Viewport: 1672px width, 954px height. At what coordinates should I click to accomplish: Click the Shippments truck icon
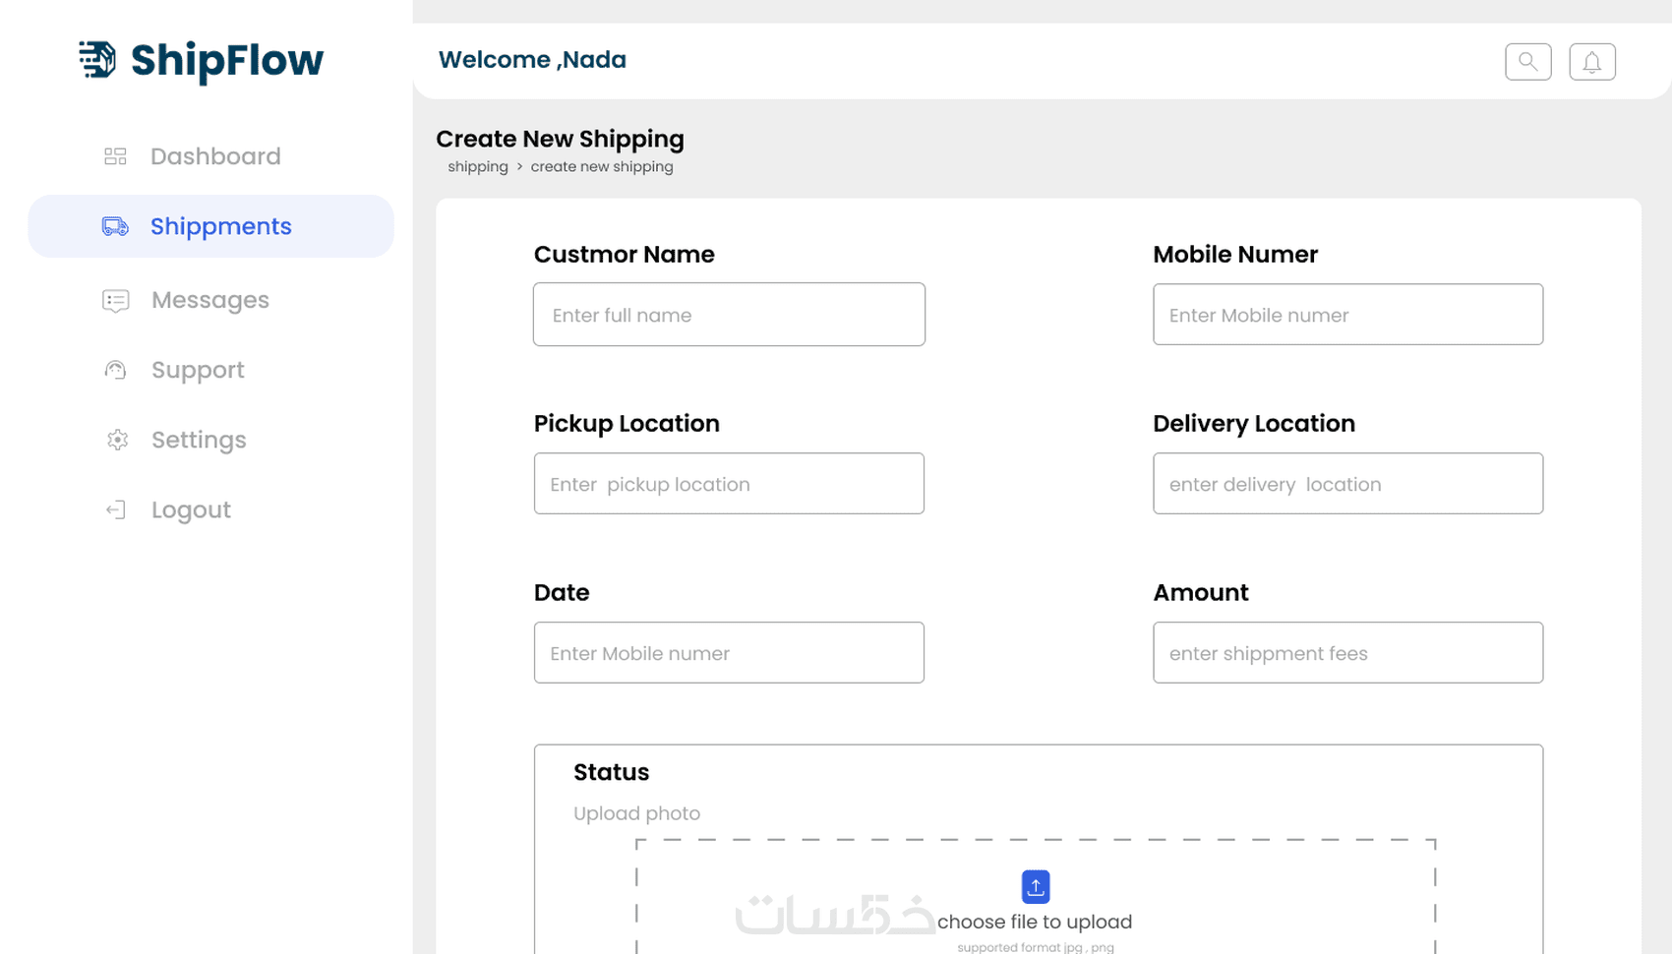coord(115,226)
